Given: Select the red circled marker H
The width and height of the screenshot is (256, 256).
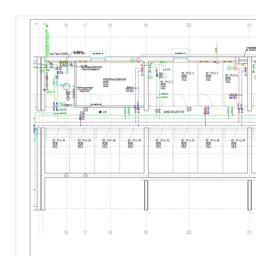Looking at the screenshot, I should 235,68.
